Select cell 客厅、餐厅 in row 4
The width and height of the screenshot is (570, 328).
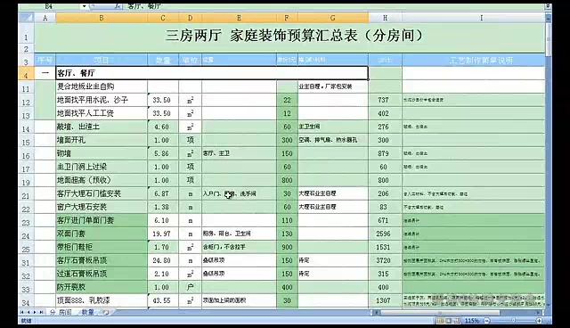tap(212, 73)
